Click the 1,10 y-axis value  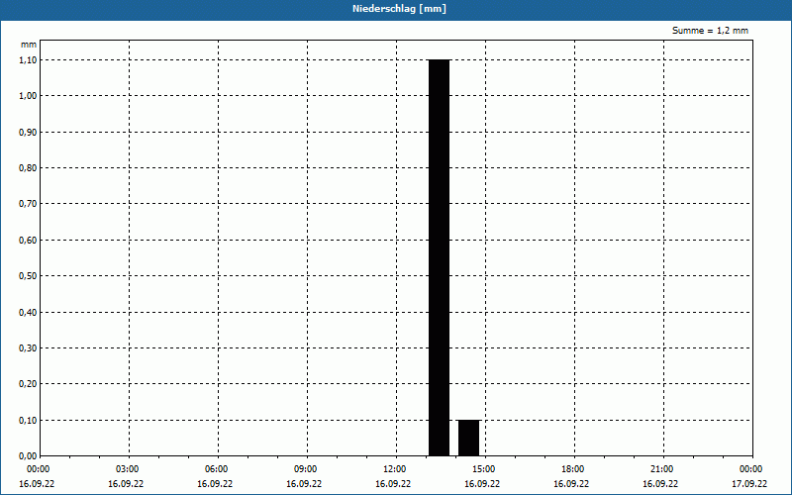tap(28, 59)
